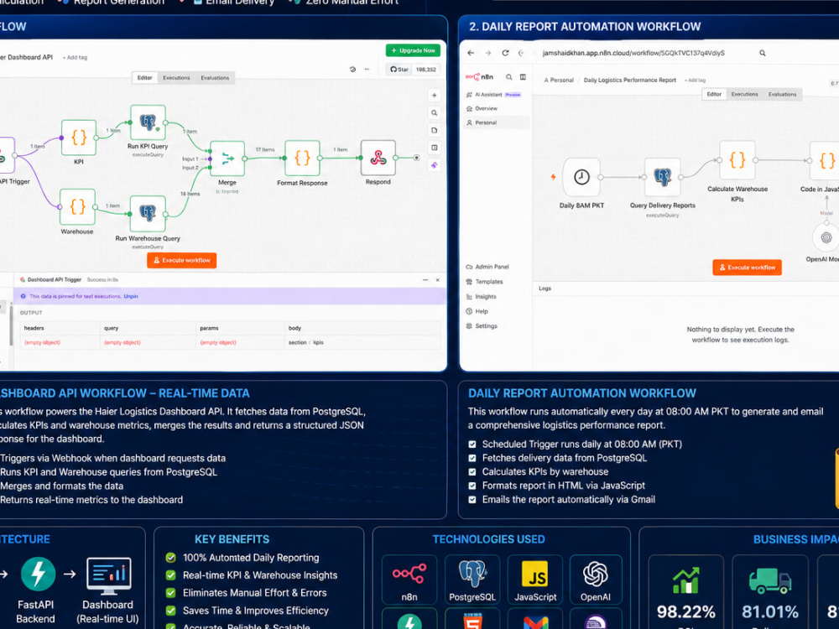This screenshot has height=629, width=839.
Task: Open Add tag beside Daily Logistics Performance Report
Action: [695, 81]
